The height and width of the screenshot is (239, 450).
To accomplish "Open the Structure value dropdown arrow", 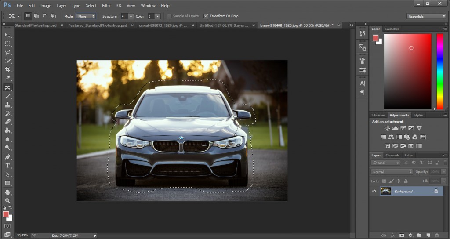I will click(x=131, y=16).
